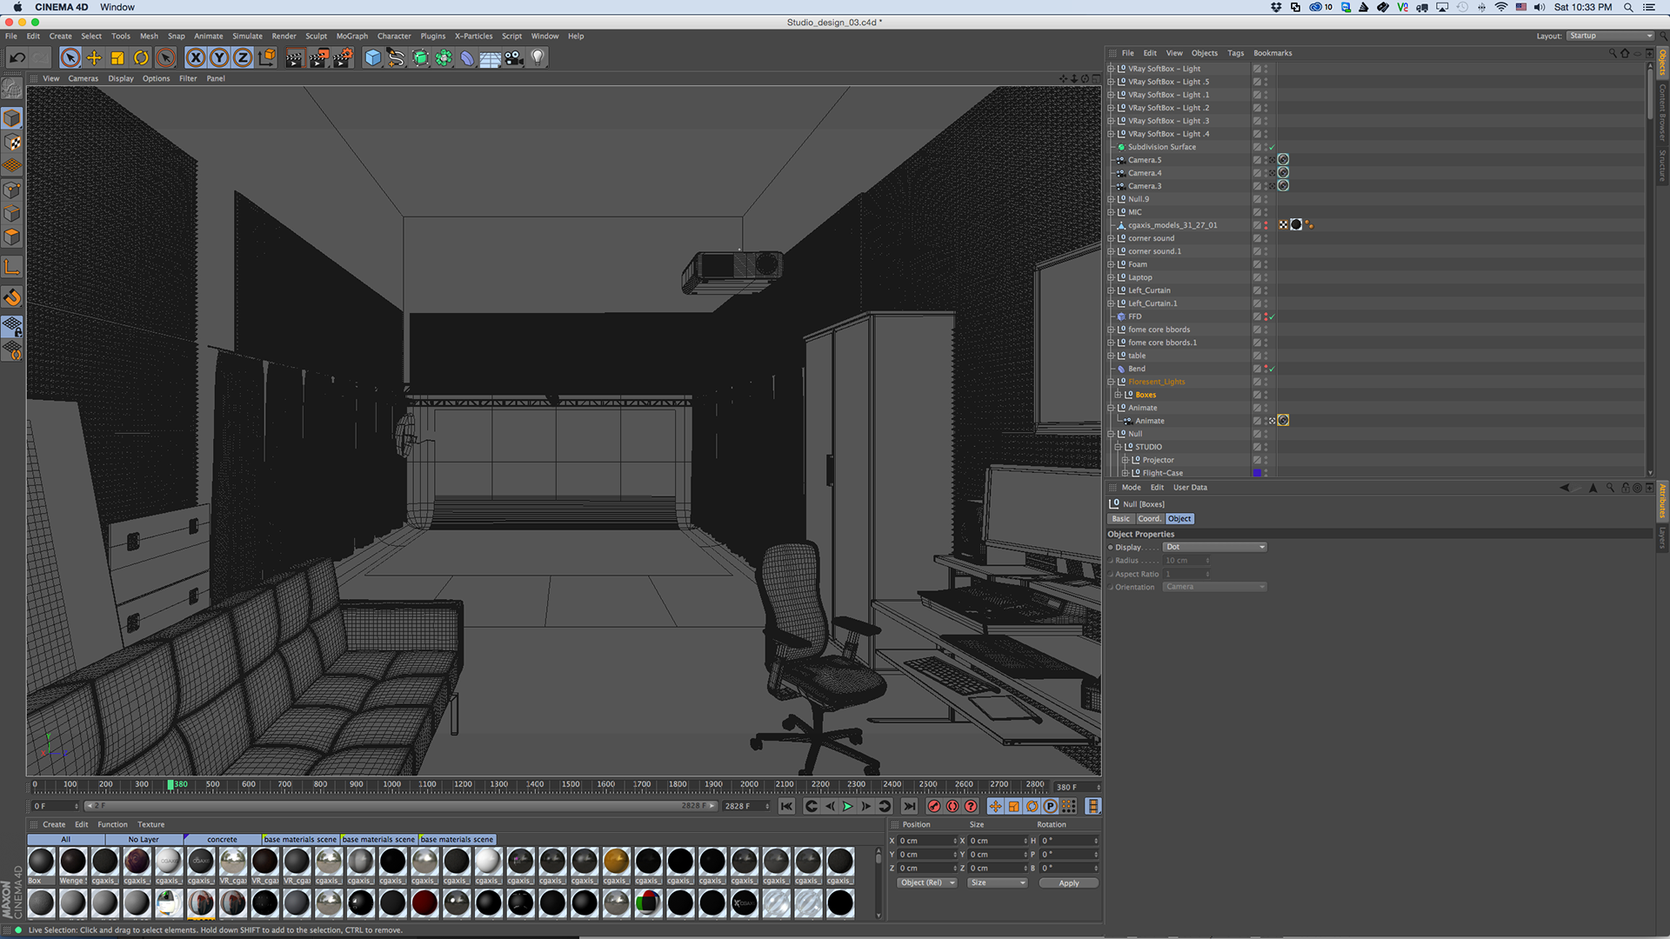Toggle editor visibility dots for Foam
1670x939 pixels.
click(1266, 264)
